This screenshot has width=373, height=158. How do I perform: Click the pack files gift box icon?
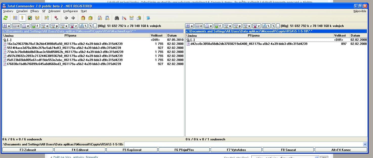83,18
